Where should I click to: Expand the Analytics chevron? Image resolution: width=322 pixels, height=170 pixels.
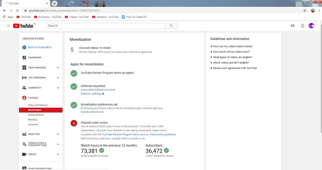click(x=58, y=134)
